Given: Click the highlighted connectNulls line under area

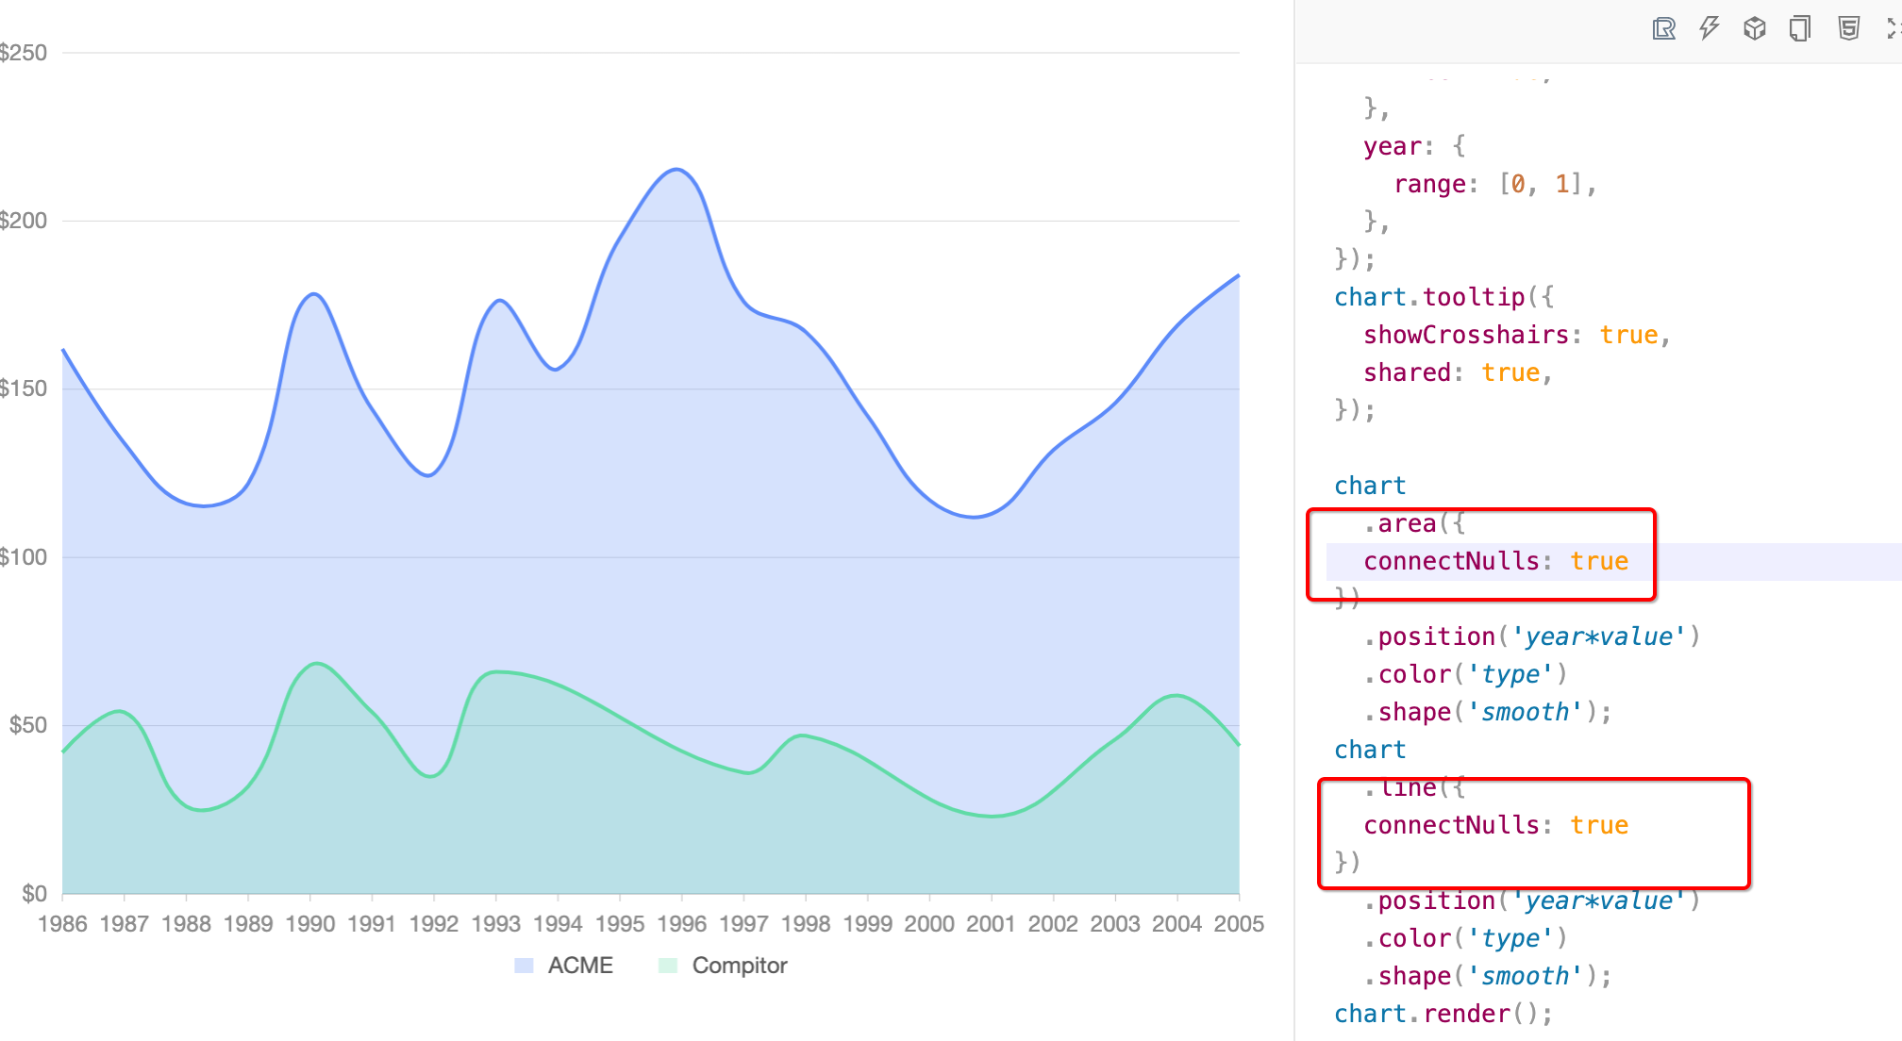Looking at the screenshot, I should (x=1495, y=561).
